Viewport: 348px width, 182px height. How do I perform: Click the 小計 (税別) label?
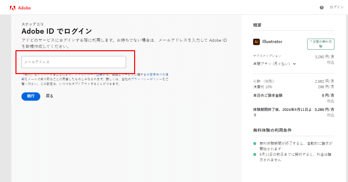coord(264,81)
